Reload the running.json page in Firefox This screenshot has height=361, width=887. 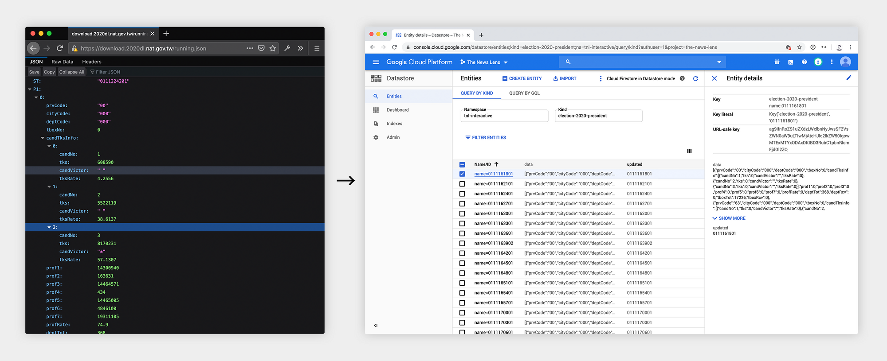[60, 48]
